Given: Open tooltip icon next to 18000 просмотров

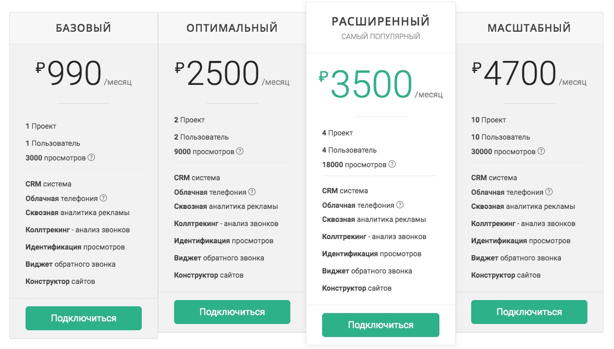Looking at the screenshot, I should (392, 164).
